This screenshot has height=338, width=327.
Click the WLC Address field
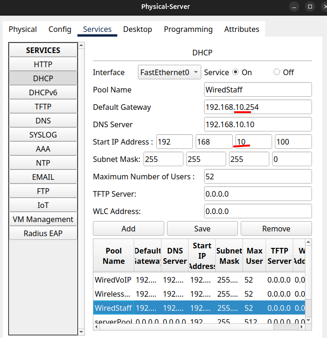(x=258, y=211)
